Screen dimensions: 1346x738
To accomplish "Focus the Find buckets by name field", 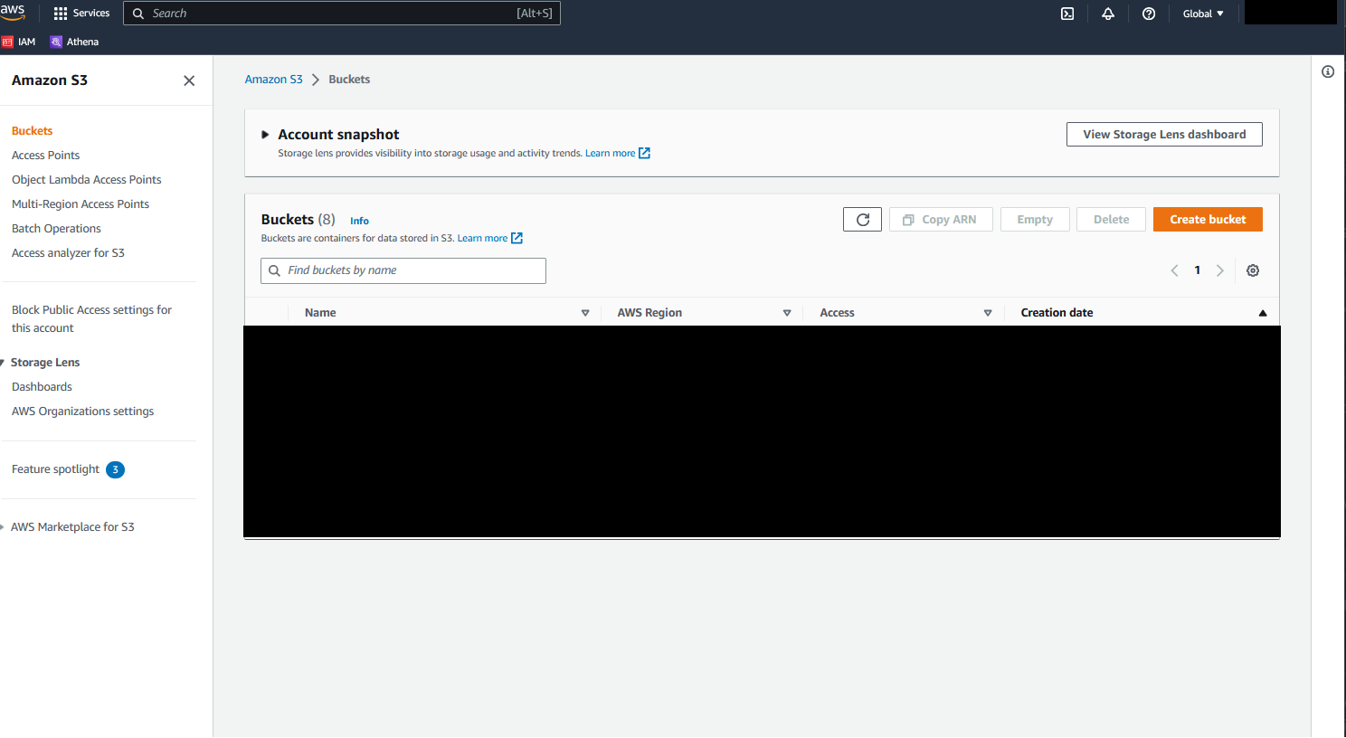I will tap(403, 270).
